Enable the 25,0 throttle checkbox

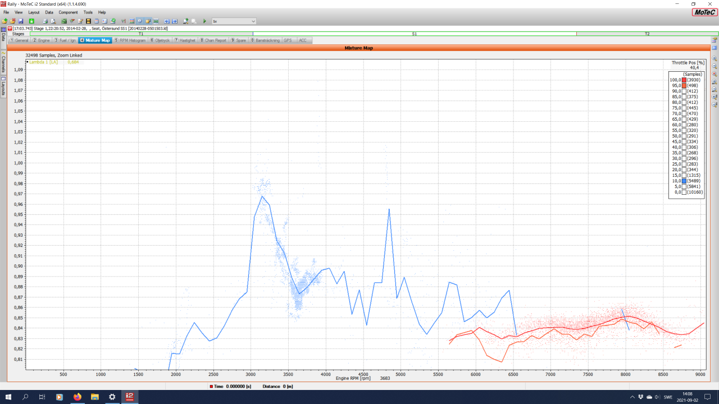point(684,164)
